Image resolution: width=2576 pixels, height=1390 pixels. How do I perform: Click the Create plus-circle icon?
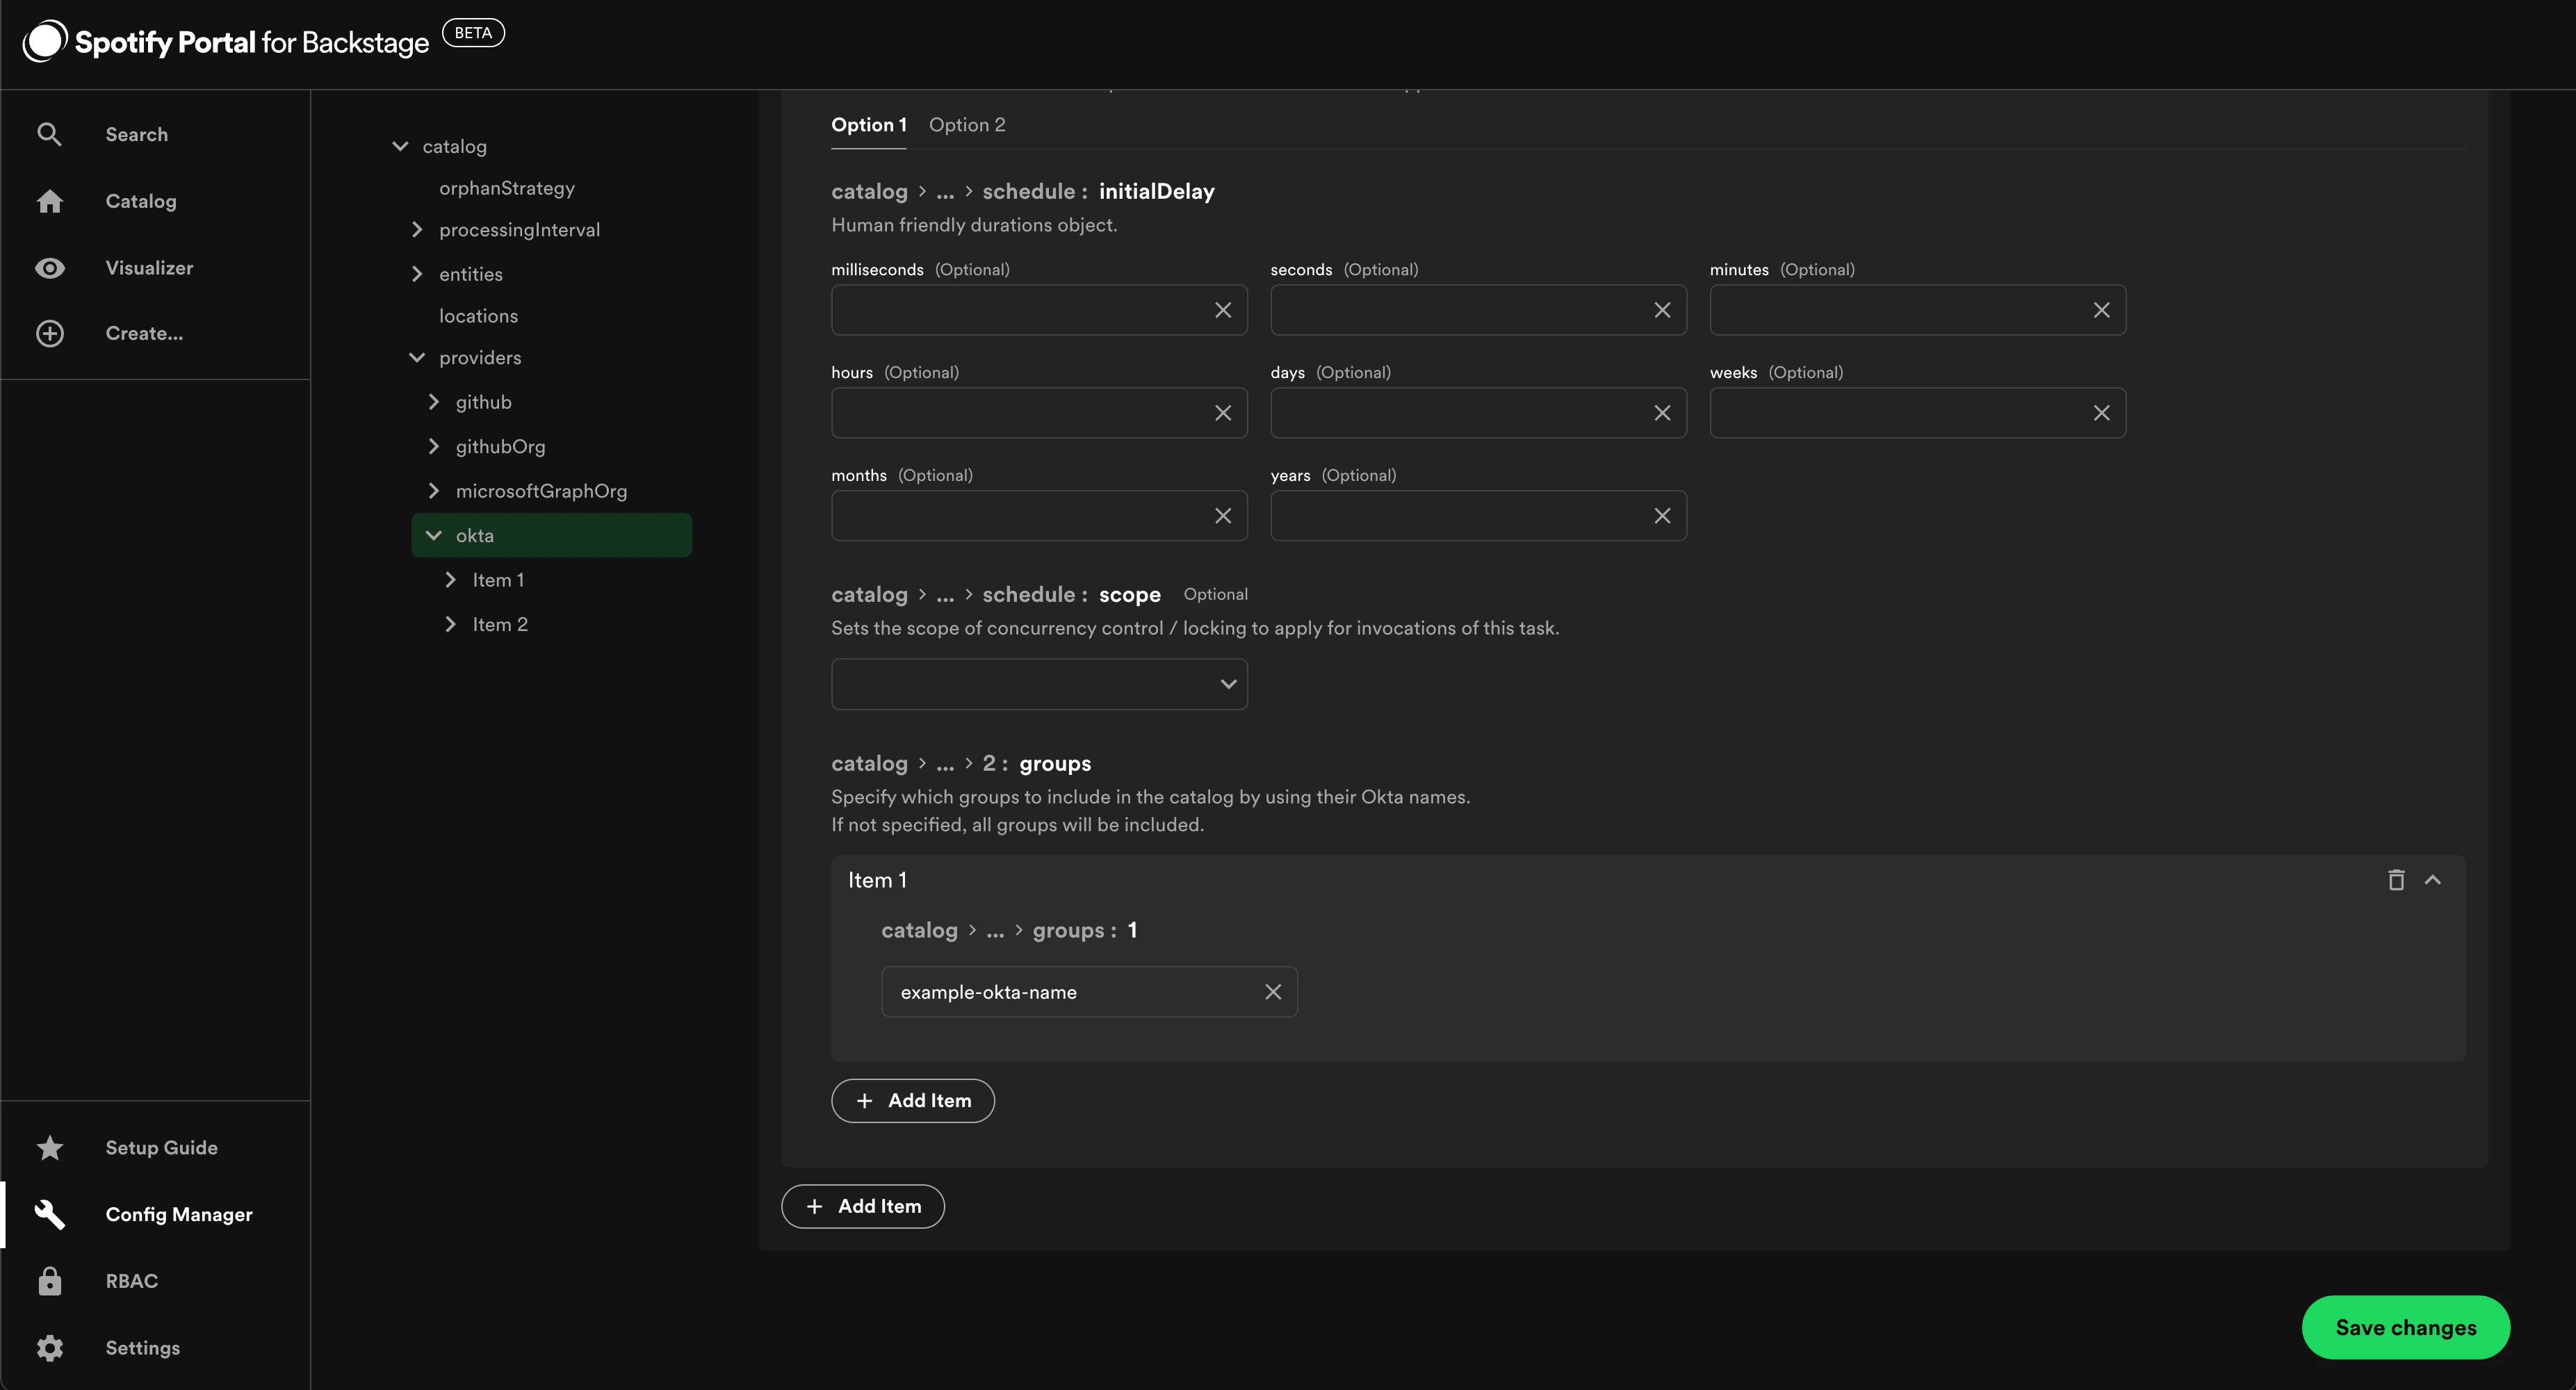[x=49, y=333]
